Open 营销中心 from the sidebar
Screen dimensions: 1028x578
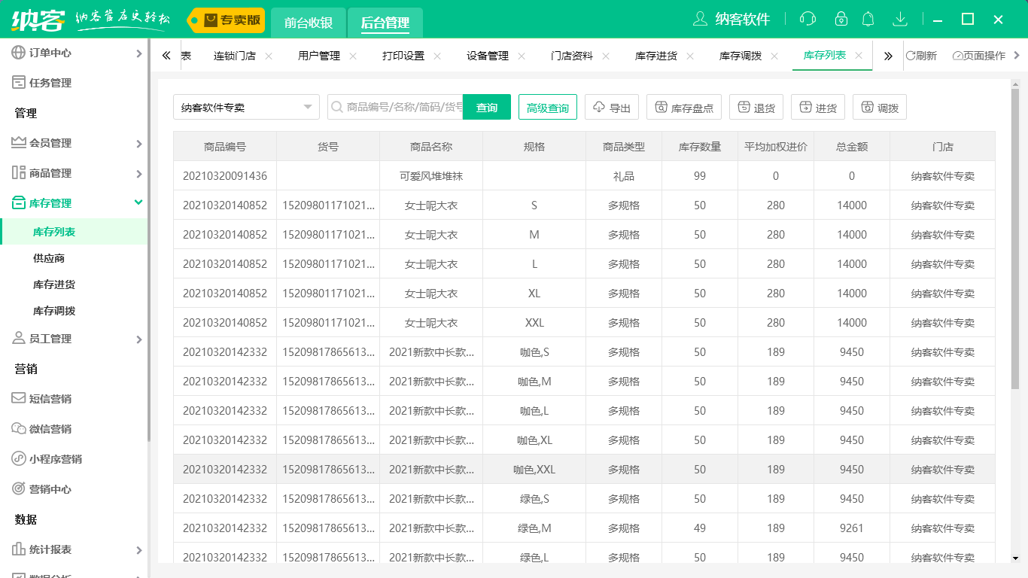point(50,488)
